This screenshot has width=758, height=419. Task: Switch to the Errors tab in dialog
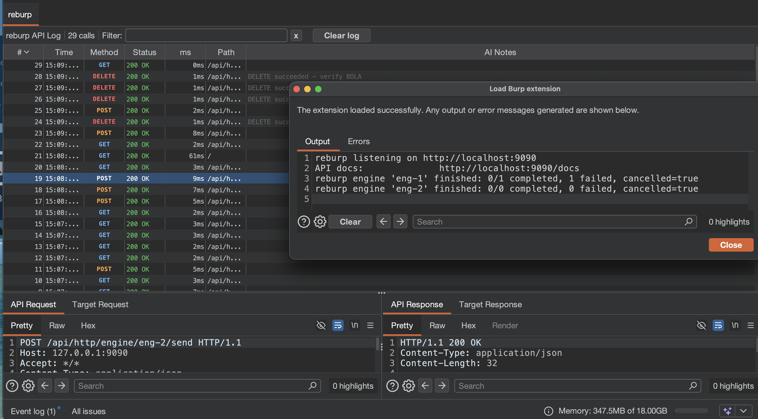[359, 142]
